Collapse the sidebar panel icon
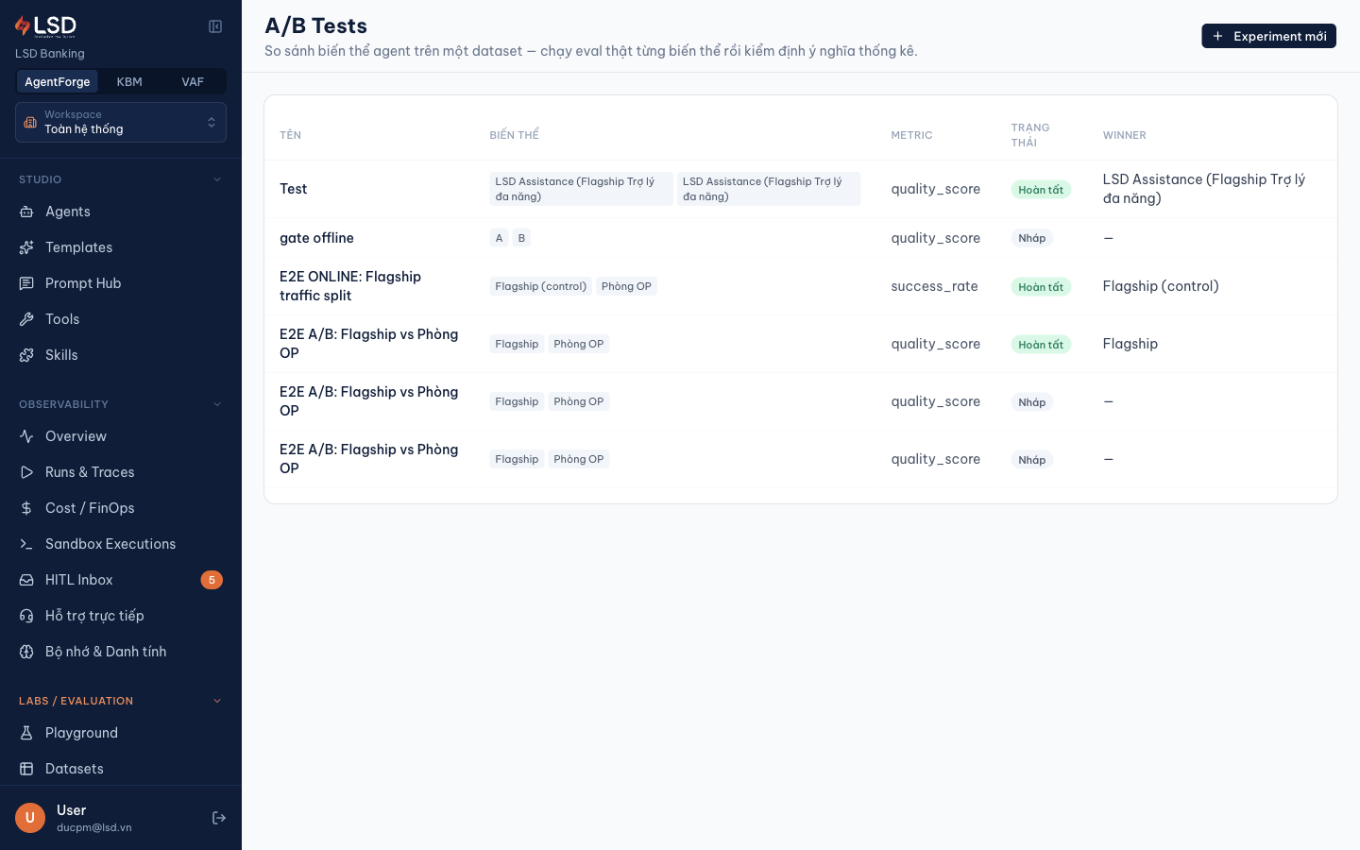Viewport: 1360px width, 850px height. coord(215,26)
